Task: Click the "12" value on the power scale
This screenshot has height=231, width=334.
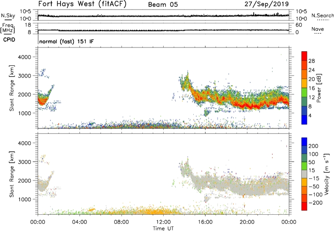Action: (311, 98)
